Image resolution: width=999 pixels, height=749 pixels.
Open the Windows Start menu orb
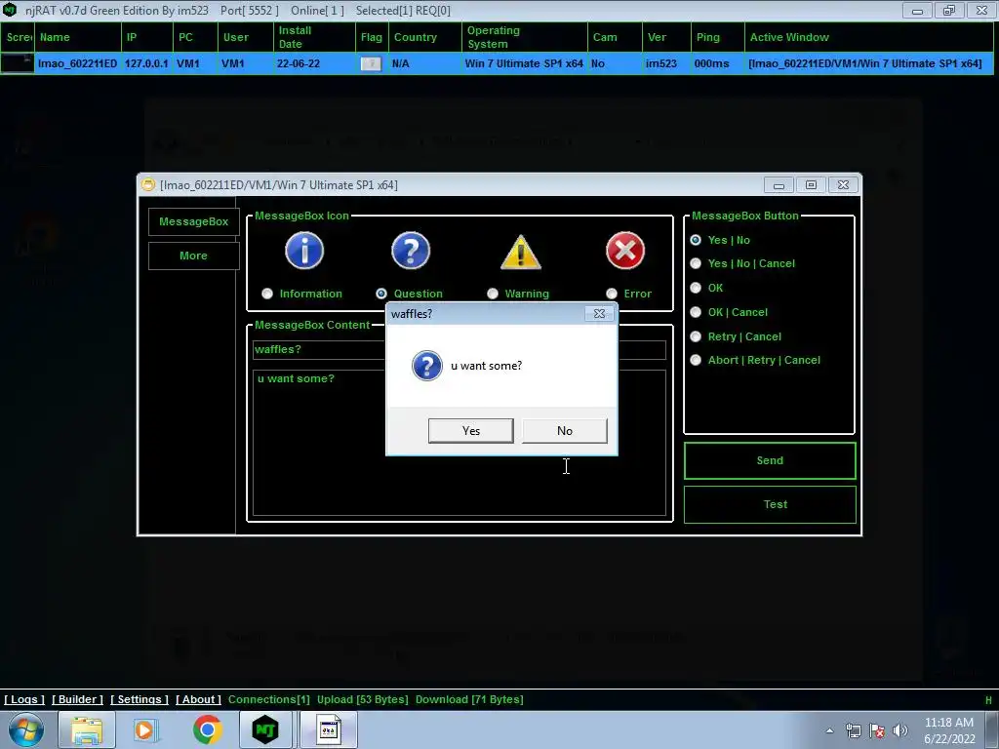click(x=25, y=729)
